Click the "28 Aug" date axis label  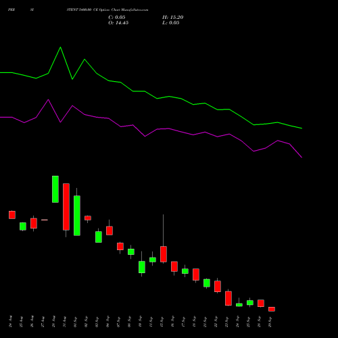53,322
